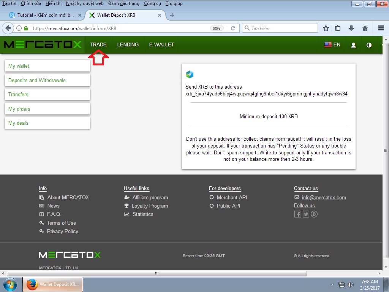The height and width of the screenshot is (292, 389).
Task: Open the E-WALLET section
Action: [x=161, y=45]
